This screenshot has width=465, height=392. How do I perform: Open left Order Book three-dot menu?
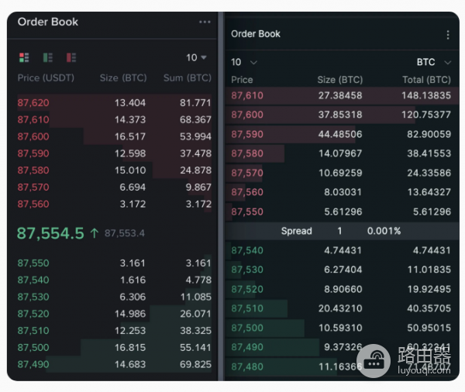(x=205, y=22)
